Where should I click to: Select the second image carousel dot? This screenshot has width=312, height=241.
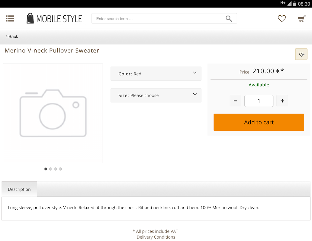tap(50, 169)
